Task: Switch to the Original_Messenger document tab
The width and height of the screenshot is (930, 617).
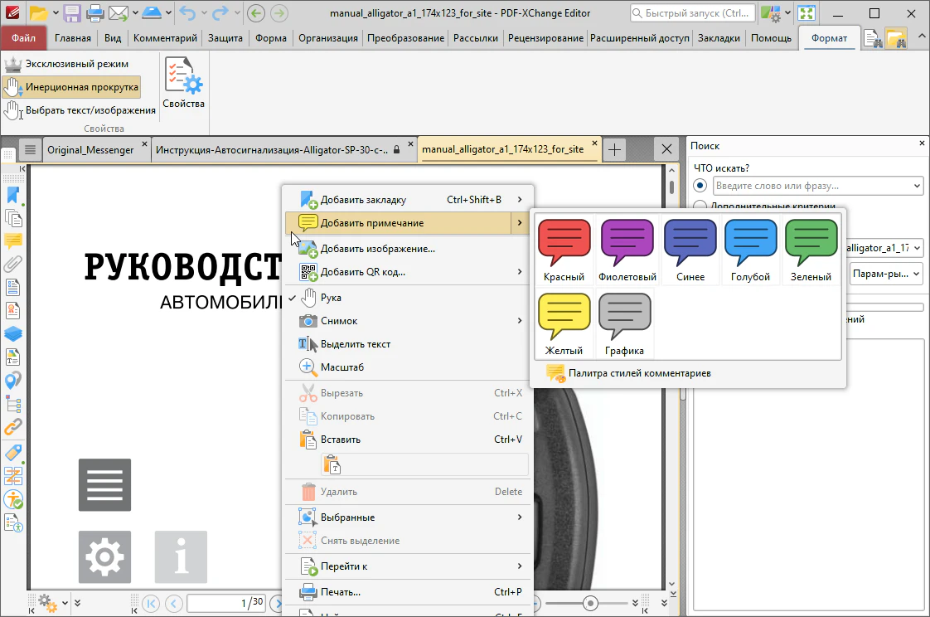Action: click(90, 150)
